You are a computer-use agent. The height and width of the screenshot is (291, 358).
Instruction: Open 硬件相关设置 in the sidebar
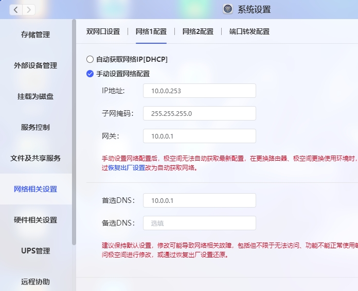(35, 220)
